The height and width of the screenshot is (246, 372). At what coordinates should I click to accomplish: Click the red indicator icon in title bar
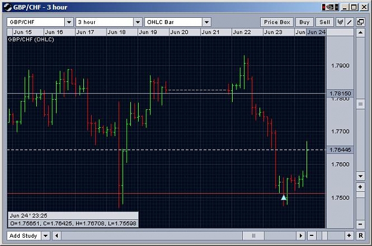click(x=324, y=7)
